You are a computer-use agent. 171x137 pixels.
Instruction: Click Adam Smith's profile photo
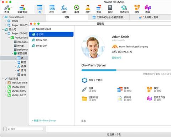[x=93, y=47]
